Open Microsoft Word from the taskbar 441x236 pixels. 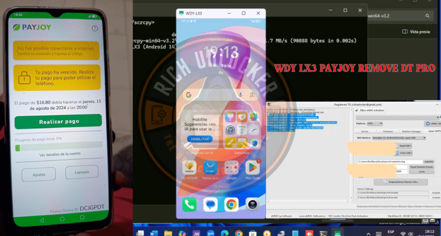point(154,233)
